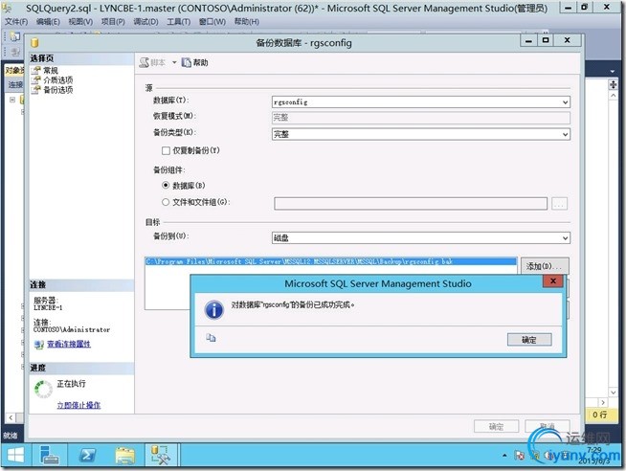Open the 编辑 menu
The image size is (626, 471).
click(48, 22)
